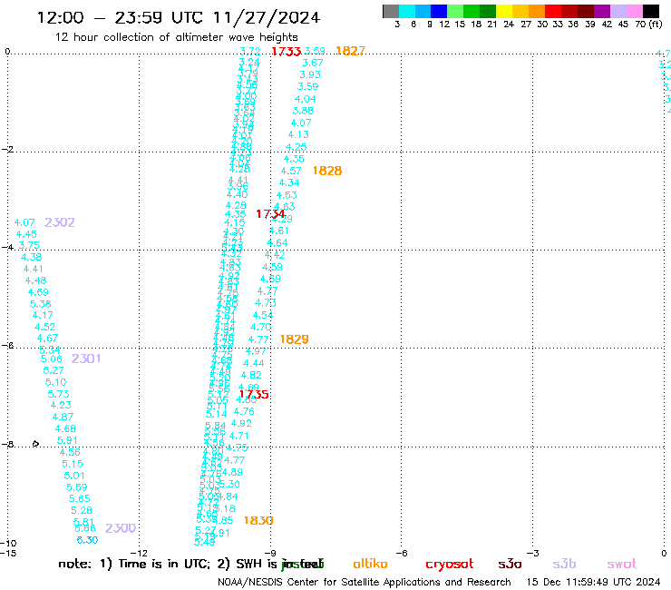Click the -9 longitude axis label
This screenshot has height=590, width=671.
(270, 553)
